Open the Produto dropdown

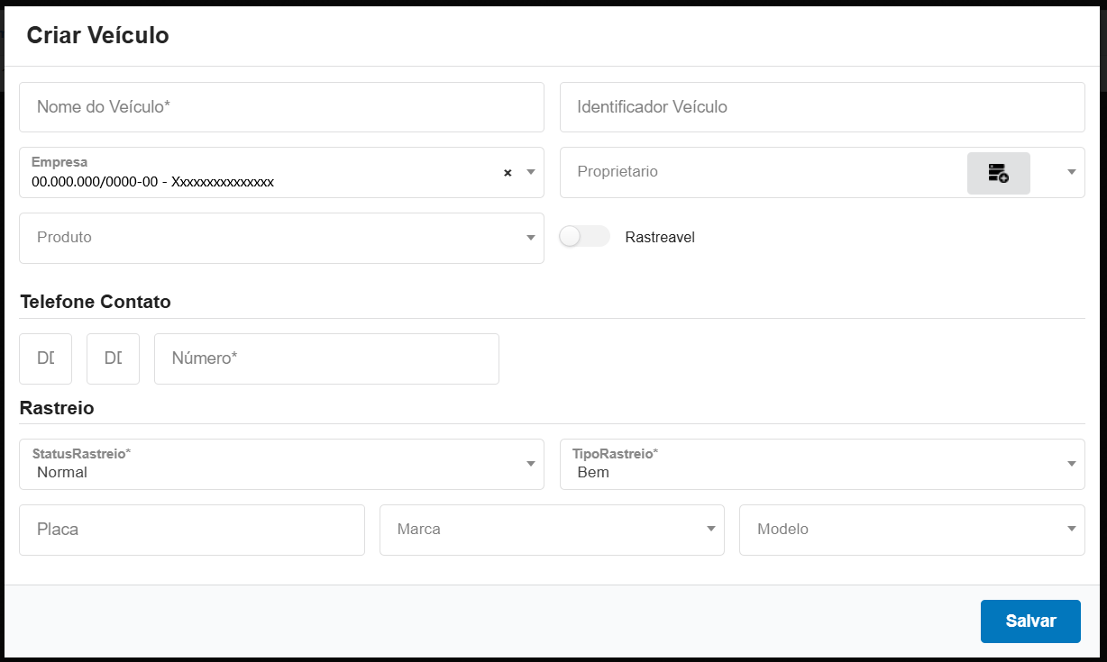(281, 238)
